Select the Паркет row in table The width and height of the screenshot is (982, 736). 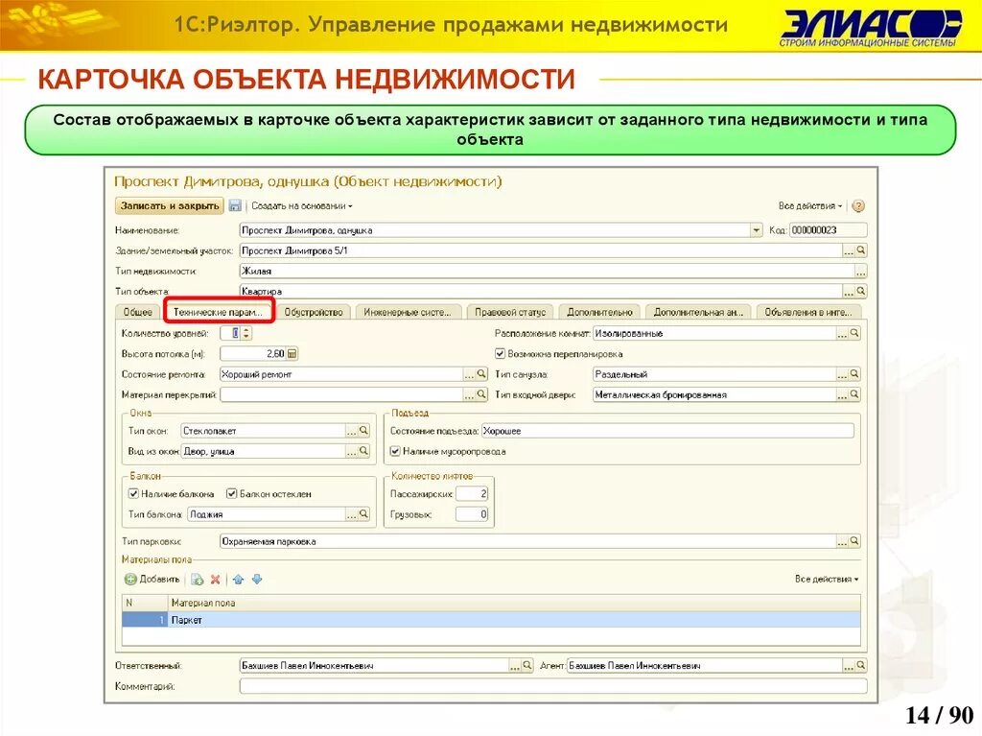[x=491, y=619]
